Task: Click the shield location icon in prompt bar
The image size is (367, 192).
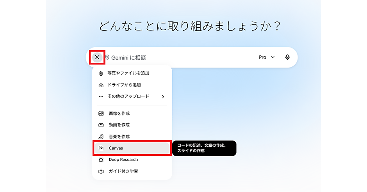Action: (x=107, y=57)
